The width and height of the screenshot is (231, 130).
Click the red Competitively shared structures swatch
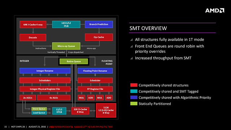tap(134, 85)
